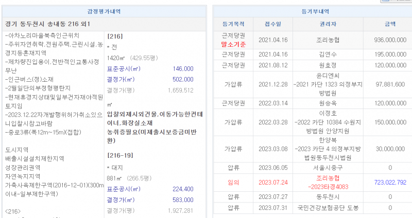Click 표준공시 value 146,000

coord(183,68)
